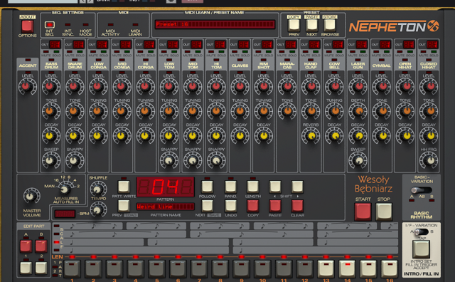
Task: Open the Low Tom OUT selector
Action: point(173,44)
